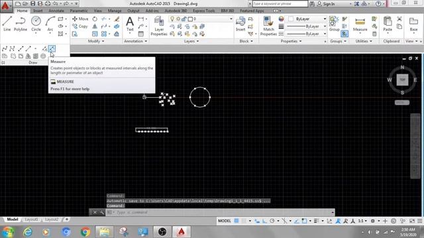Click the Hatch/Region icon in expanded Draw panel
This screenshot has height=238, width=424.
[x=5, y=56]
